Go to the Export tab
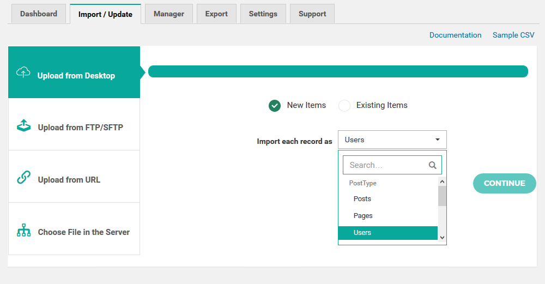The width and height of the screenshot is (545, 284). [216, 14]
